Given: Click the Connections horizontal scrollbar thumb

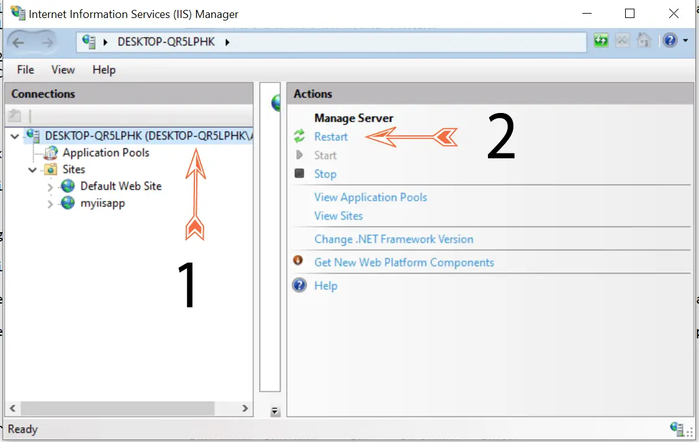Looking at the screenshot, I should pos(118,408).
